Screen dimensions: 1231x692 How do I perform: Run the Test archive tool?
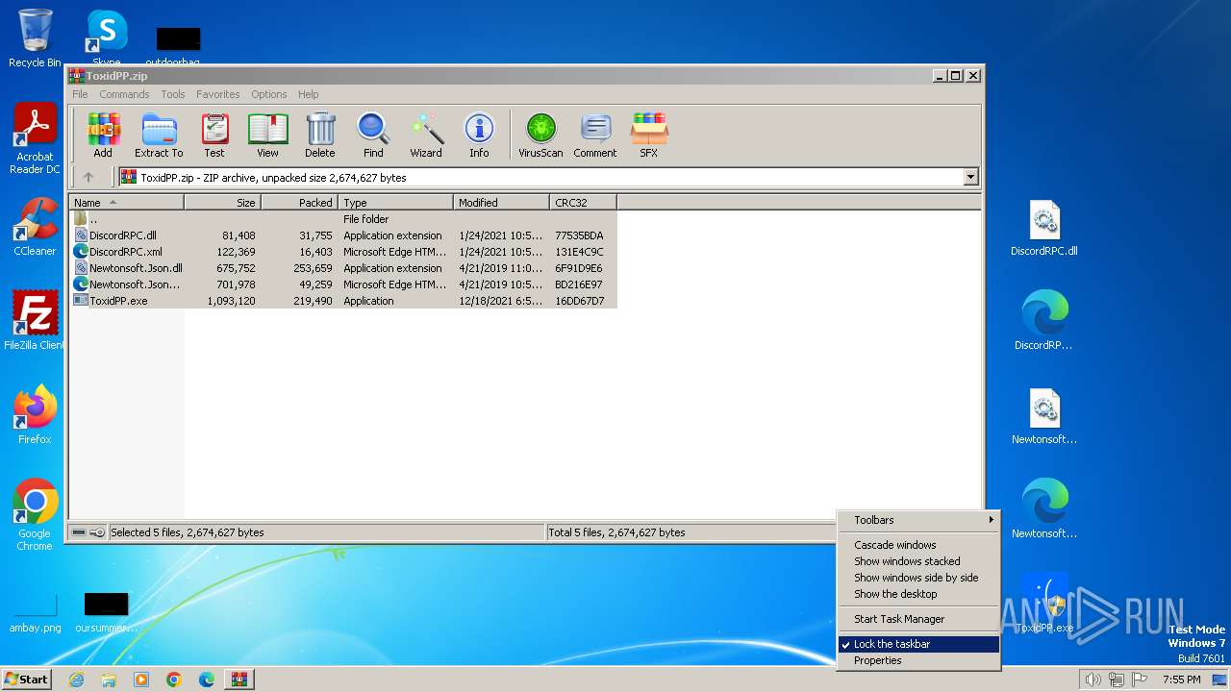pos(214,135)
